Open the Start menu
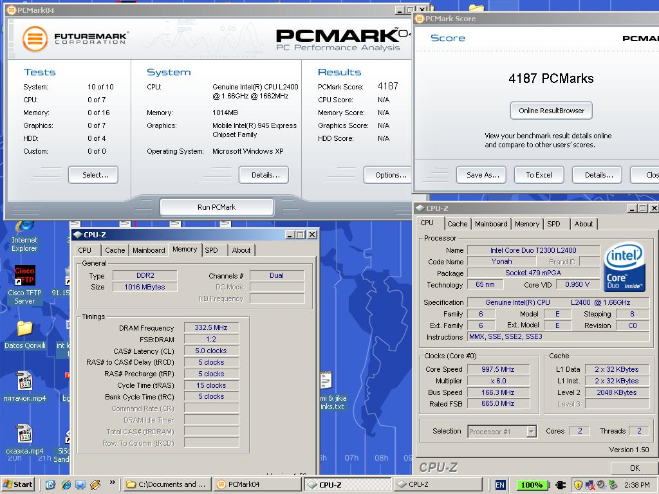Viewport: 659px width, 494px height. (x=17, y=484)
